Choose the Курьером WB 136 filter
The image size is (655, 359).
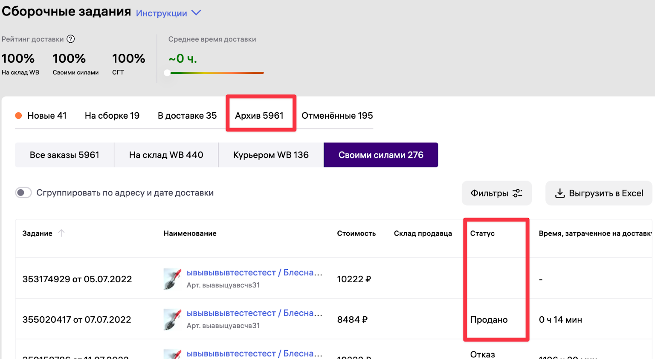point(271,155)
